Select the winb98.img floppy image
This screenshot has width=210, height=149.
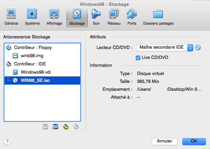42,56
